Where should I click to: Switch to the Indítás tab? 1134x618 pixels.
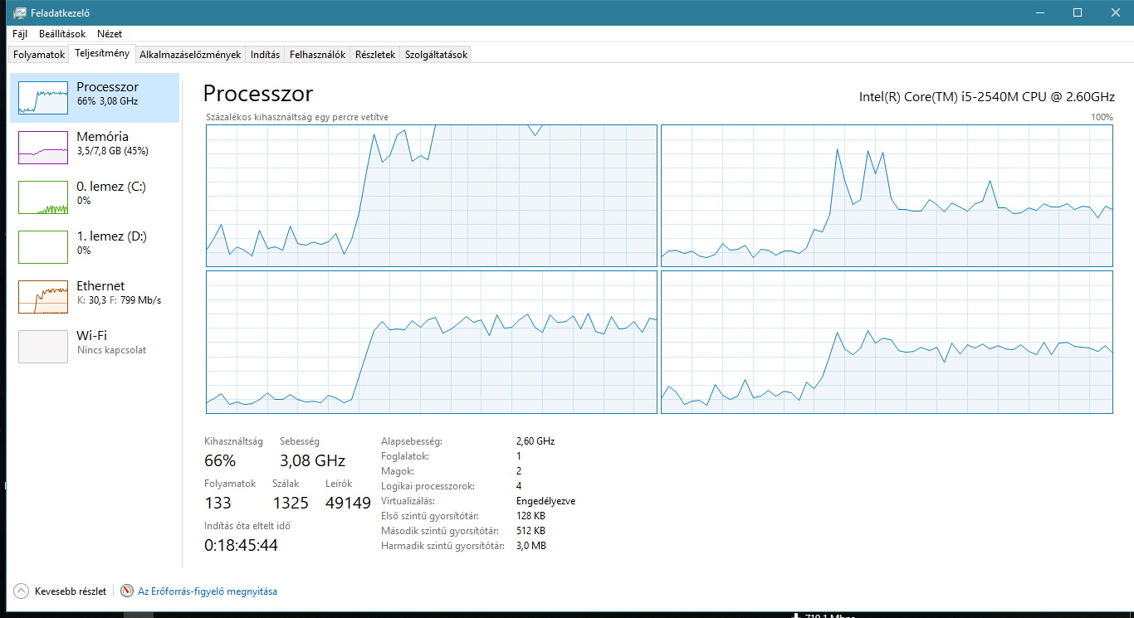pyautogui.click(x=265, y=55)
